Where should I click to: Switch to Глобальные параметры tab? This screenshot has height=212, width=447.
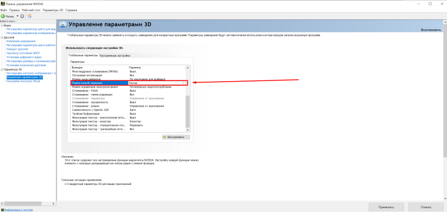(83, 55)
